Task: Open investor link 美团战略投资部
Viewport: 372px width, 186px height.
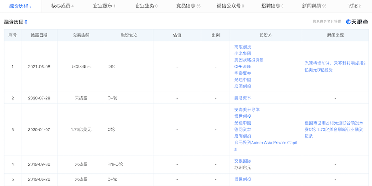Action: tap(249, 60)
